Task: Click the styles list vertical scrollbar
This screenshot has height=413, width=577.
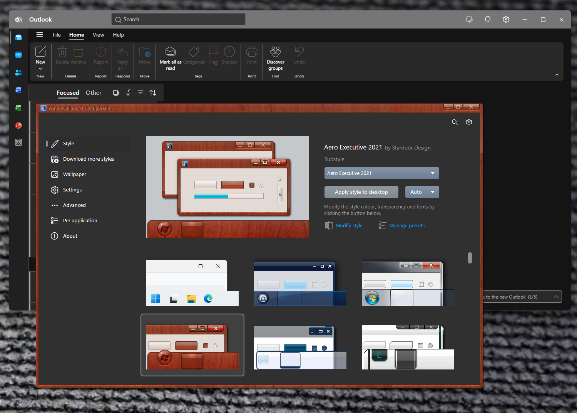Action: (x=470, y=258)
